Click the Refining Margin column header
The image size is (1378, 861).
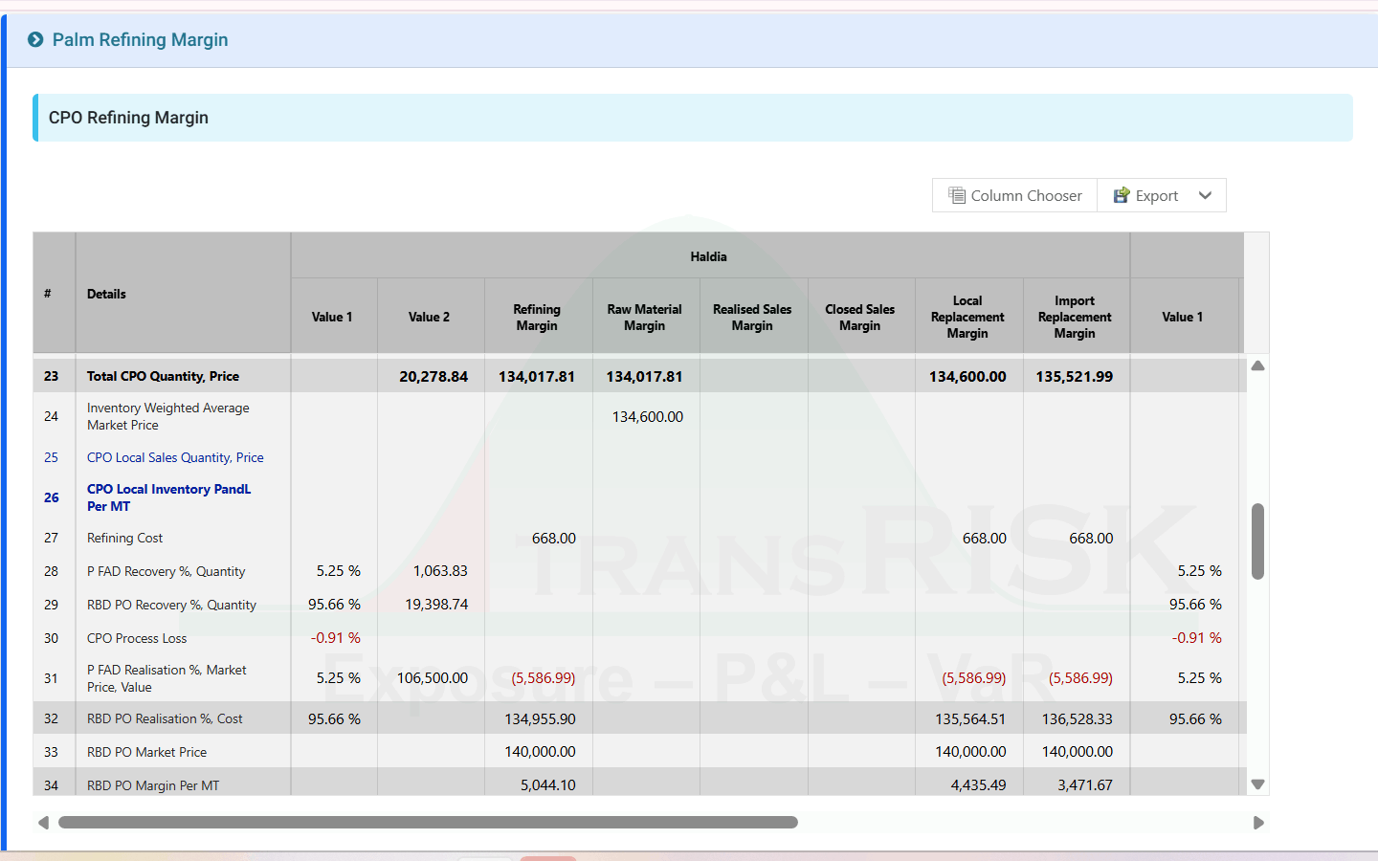(538, 317)
